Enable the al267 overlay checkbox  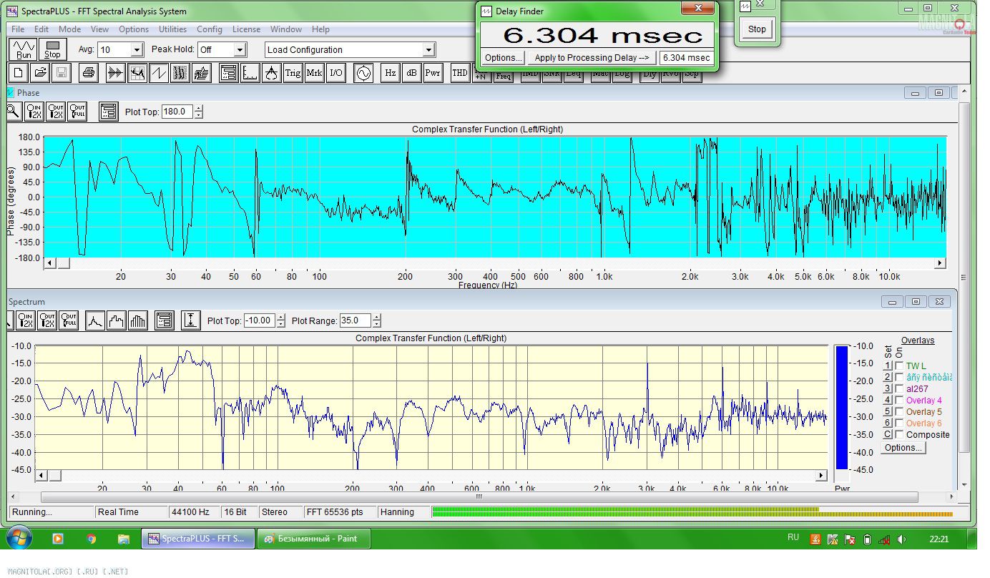899,388
